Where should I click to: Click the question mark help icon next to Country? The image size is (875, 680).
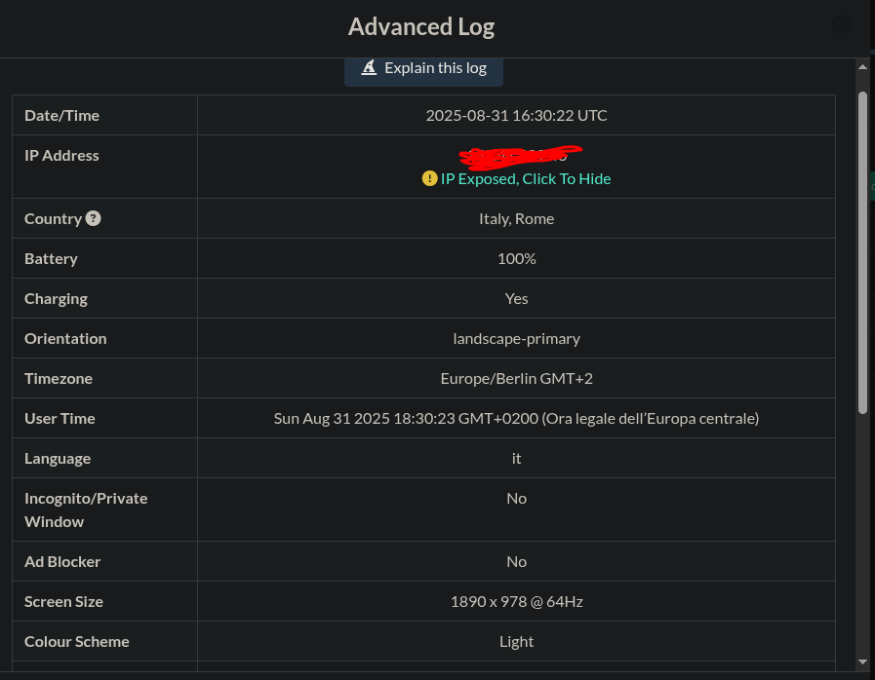click(94, 218)
